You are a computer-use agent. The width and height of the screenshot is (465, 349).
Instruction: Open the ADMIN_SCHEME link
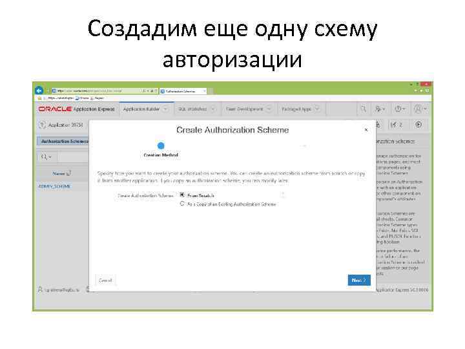54,186
